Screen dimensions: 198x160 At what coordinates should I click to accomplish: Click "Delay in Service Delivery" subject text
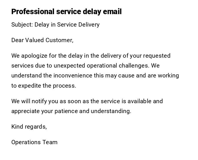pos(67,25)
